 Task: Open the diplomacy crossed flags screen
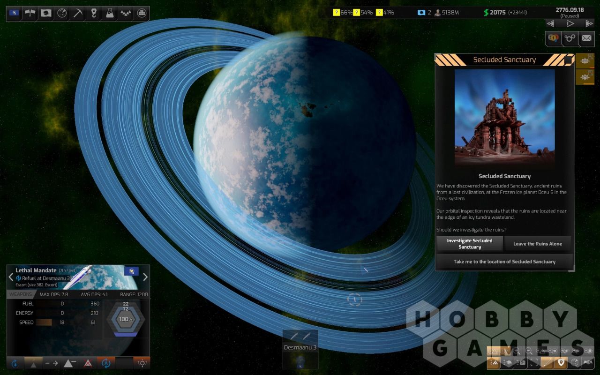30,13
